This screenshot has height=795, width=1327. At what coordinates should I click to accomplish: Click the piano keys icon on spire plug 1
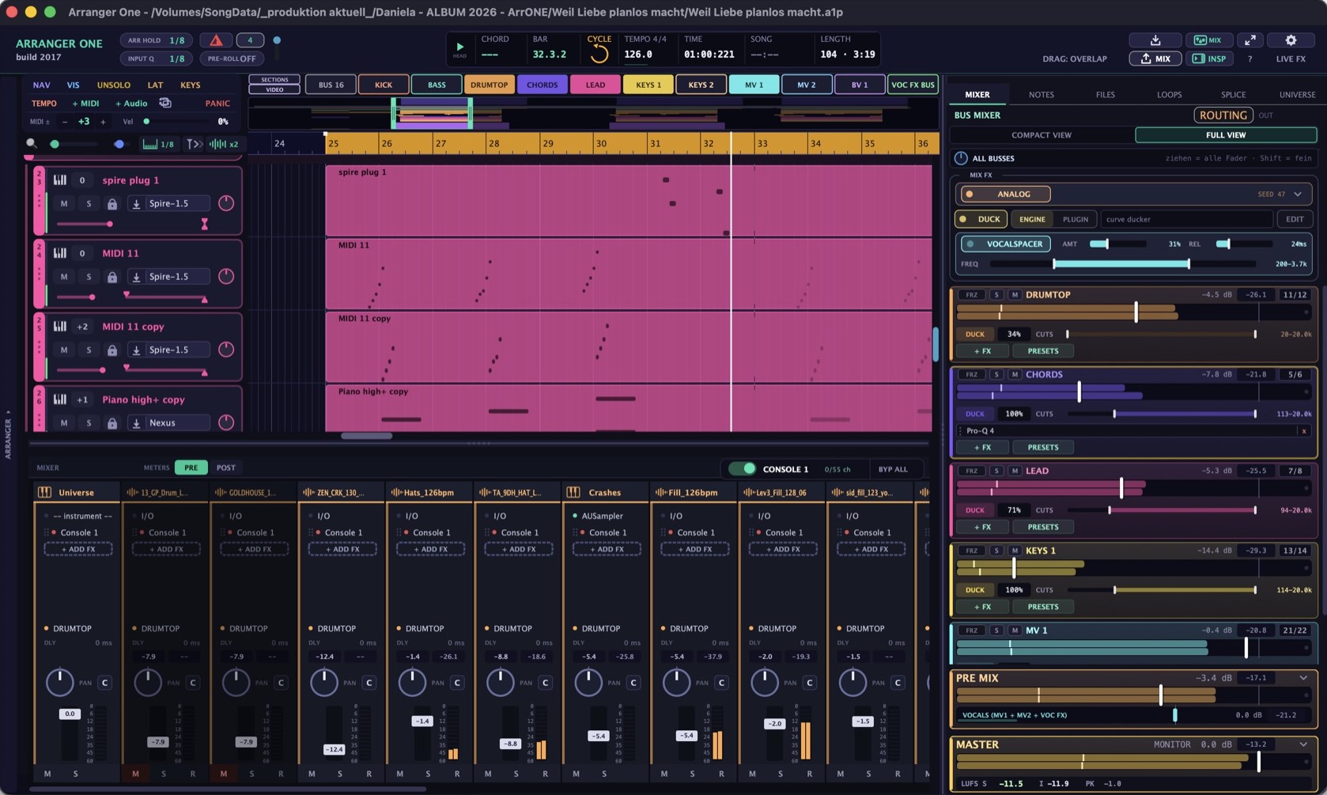click(60, 180)
